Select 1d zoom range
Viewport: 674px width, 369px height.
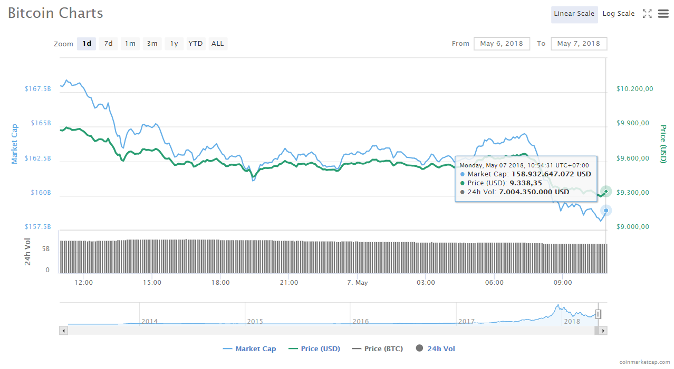tap(86, 44)
